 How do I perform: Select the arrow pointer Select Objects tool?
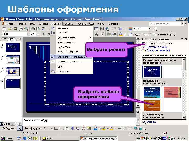[x=20, y=128]
